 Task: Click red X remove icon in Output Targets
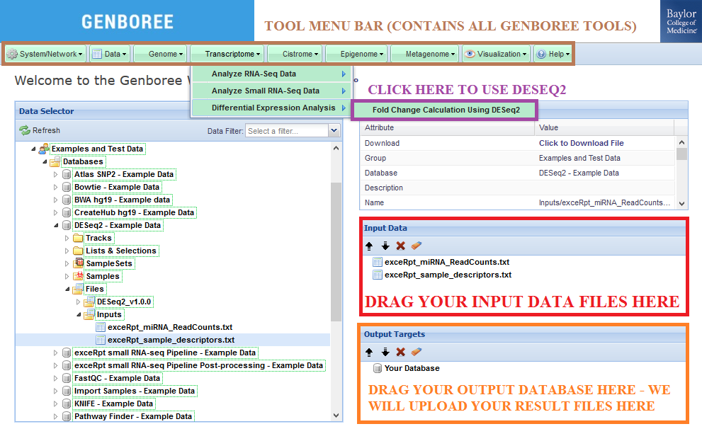tap(400, 352)
